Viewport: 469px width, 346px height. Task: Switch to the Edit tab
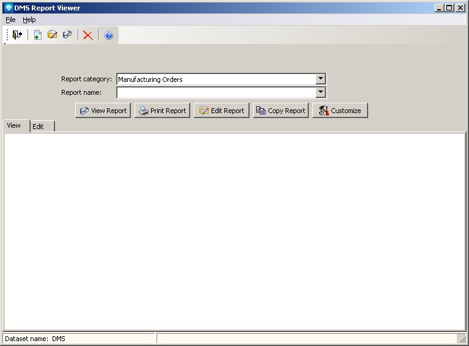click(39, 127)
